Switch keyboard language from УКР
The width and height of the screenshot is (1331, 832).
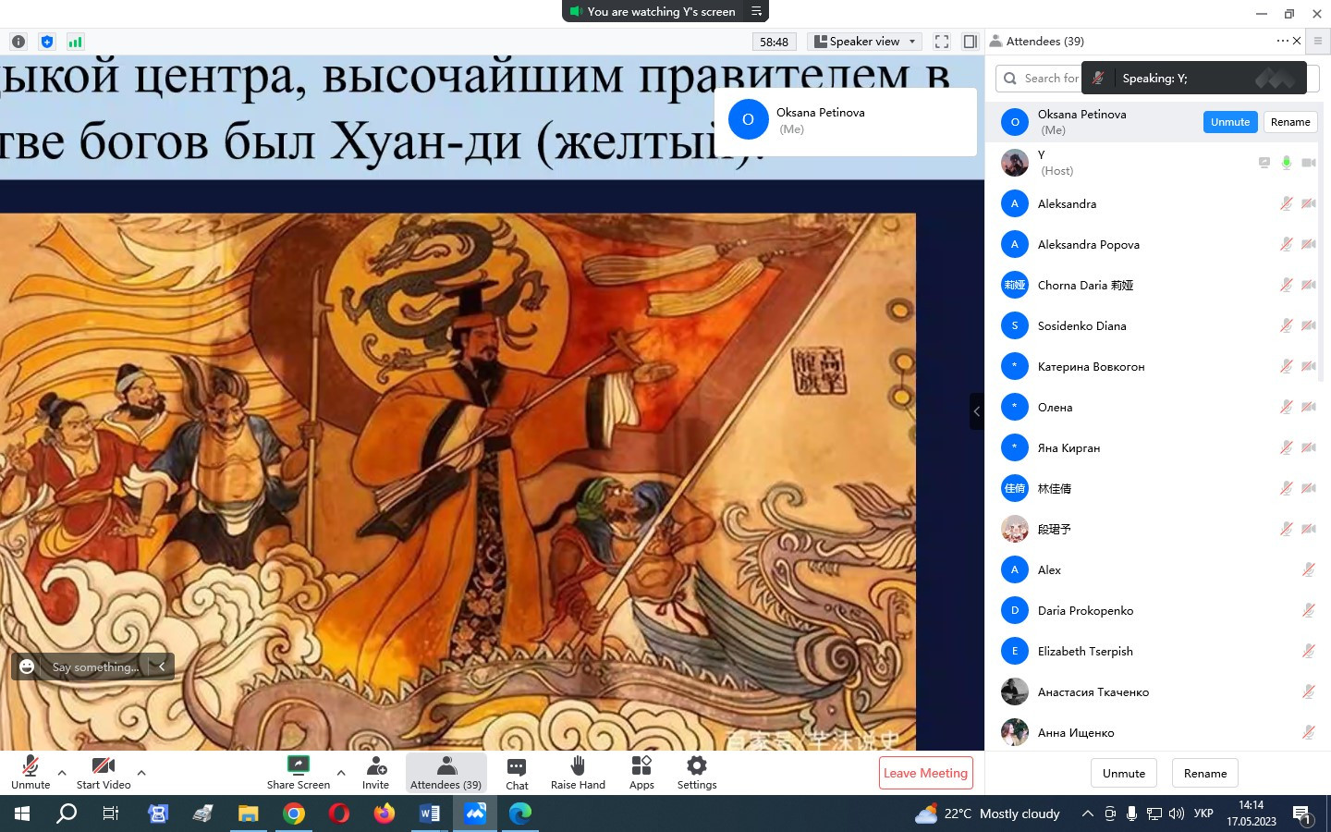tap(1203, 814)
